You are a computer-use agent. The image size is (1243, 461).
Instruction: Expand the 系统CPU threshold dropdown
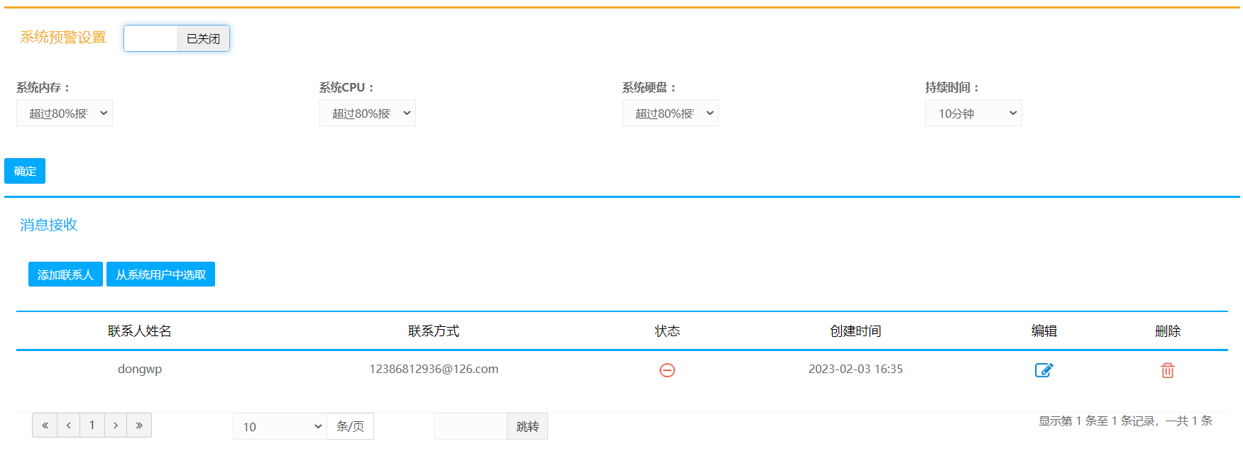coord(367,113)
